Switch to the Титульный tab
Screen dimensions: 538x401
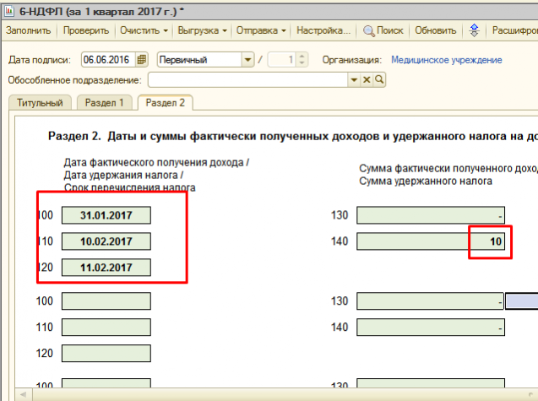pyautogui.click(x=40, y=103)
